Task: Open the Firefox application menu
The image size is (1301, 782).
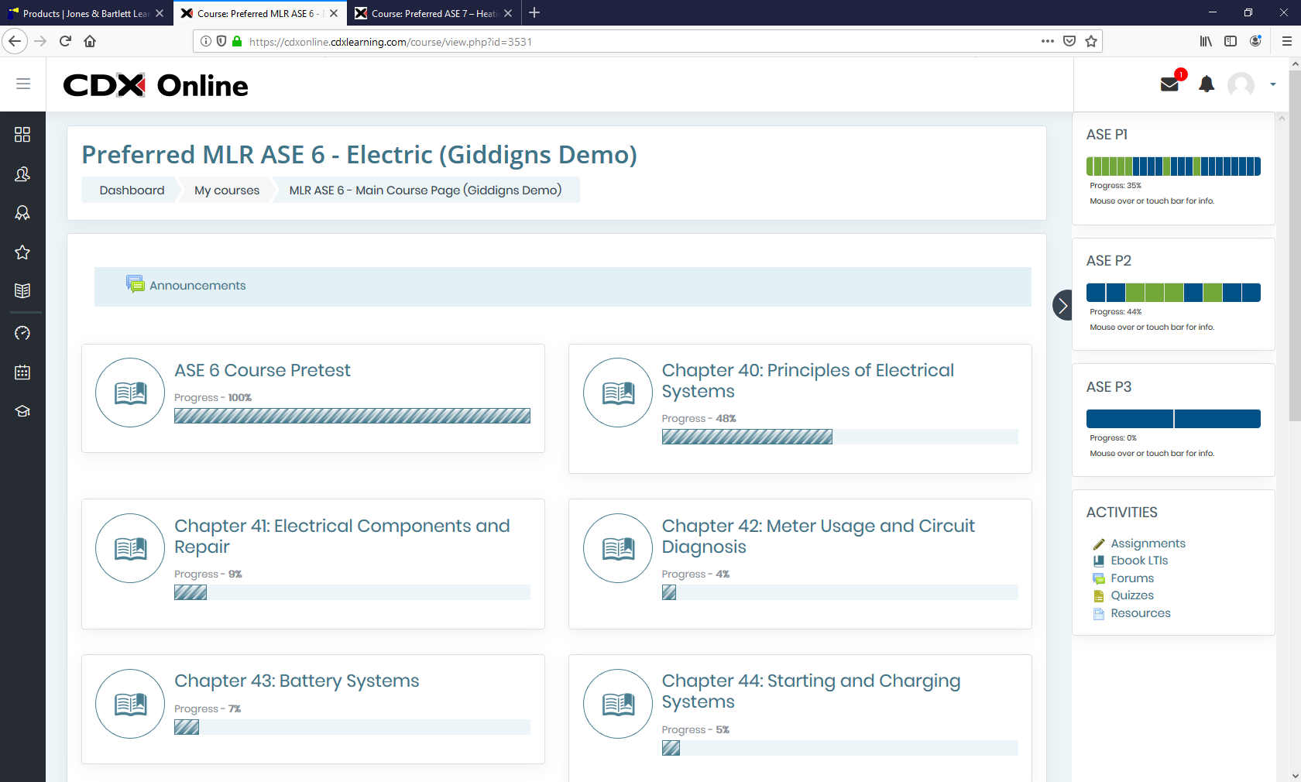Action: coord(1286,42)
